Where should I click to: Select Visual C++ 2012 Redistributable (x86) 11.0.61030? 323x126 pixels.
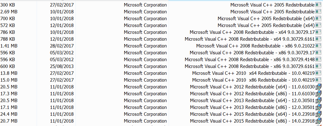(252, 94)
